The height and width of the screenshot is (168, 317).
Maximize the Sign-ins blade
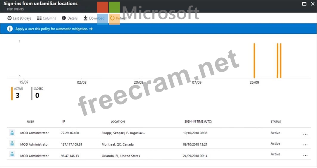(x=304, y=4)
